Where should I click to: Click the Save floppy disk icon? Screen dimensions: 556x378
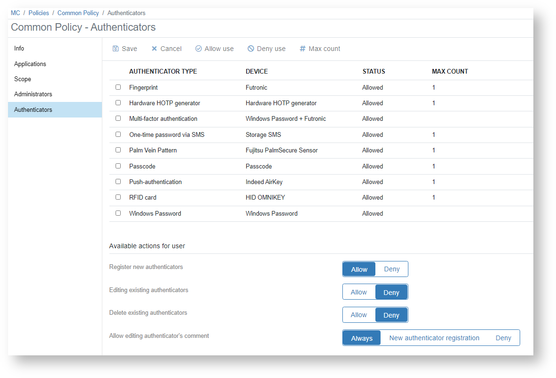pyautogui.click(x=116, y=49)
